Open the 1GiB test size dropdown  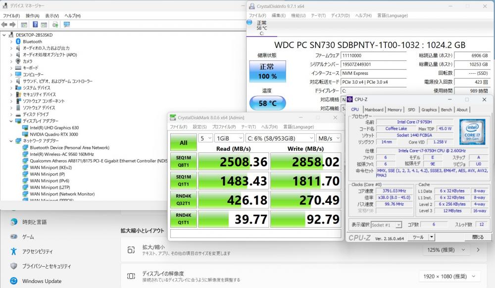pos(229,138)
